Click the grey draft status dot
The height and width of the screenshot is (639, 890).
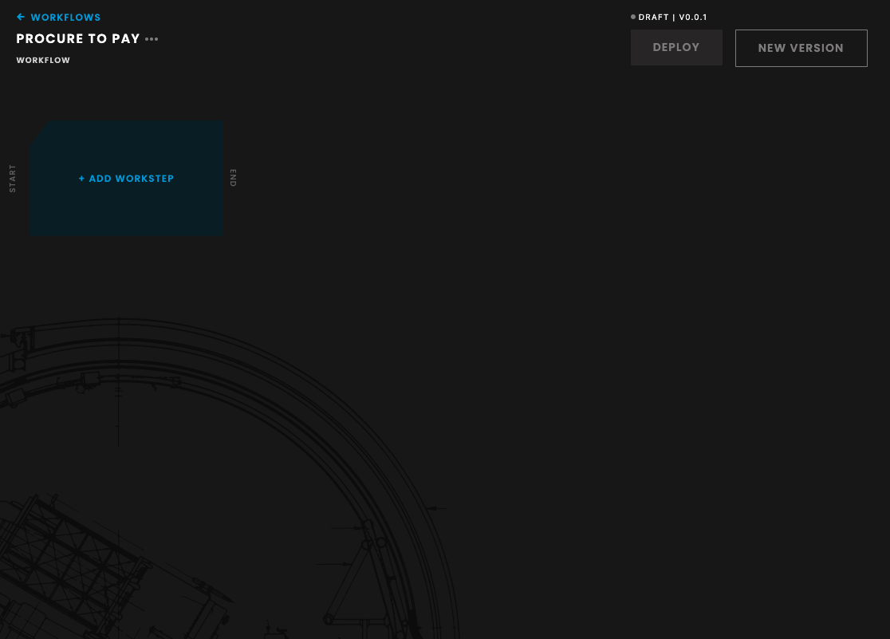(x=633, y=17)
